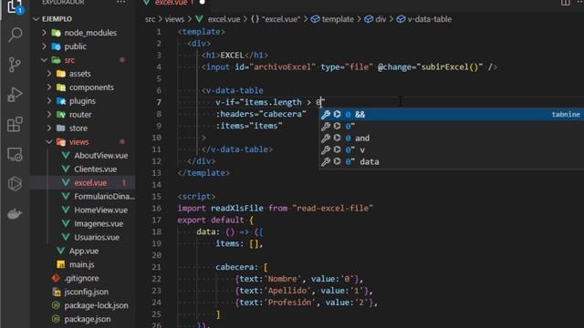Open FormularioDina... vue file
The image size is (584, 328).
coord(104,197)
